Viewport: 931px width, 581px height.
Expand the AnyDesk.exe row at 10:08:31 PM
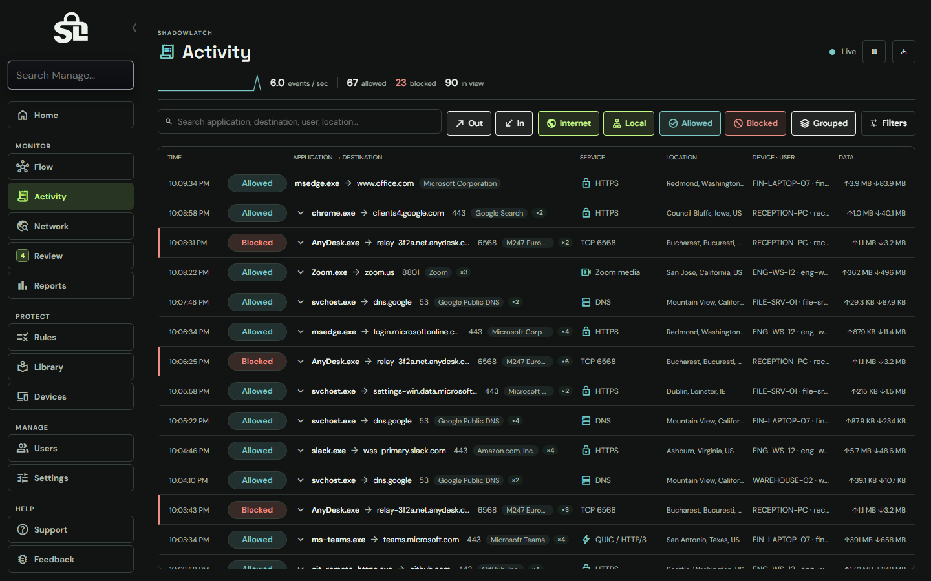[301, 243]
